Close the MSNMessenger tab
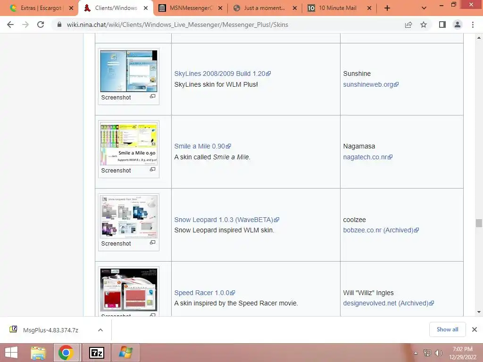483x362 pixels. 220,8
